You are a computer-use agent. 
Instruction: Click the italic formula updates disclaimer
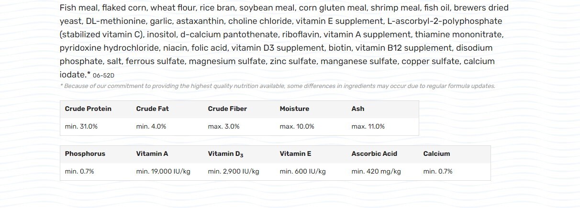point(278,86)
